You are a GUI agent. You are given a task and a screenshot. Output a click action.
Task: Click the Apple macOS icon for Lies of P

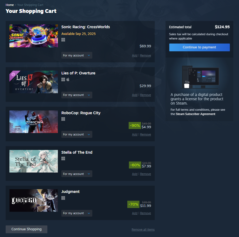68,80
